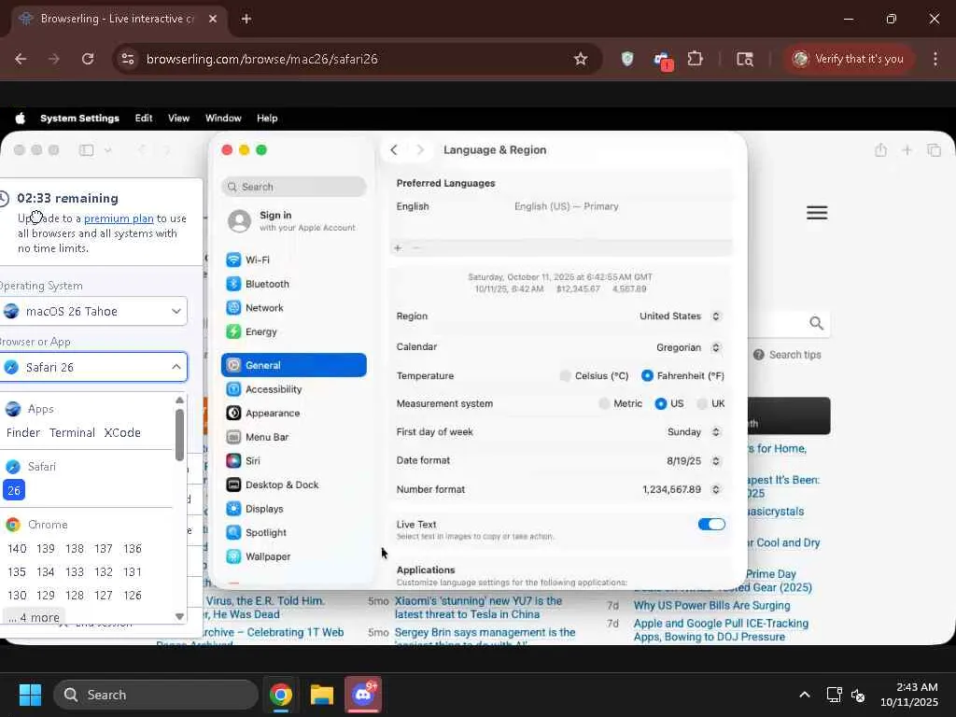Open the Edit menu
The width and height of the screenshot is (956, 717).
144,119
